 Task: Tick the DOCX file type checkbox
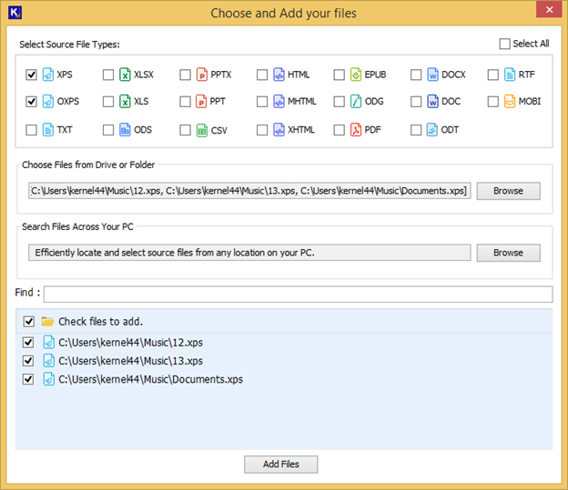click(416, 75)
